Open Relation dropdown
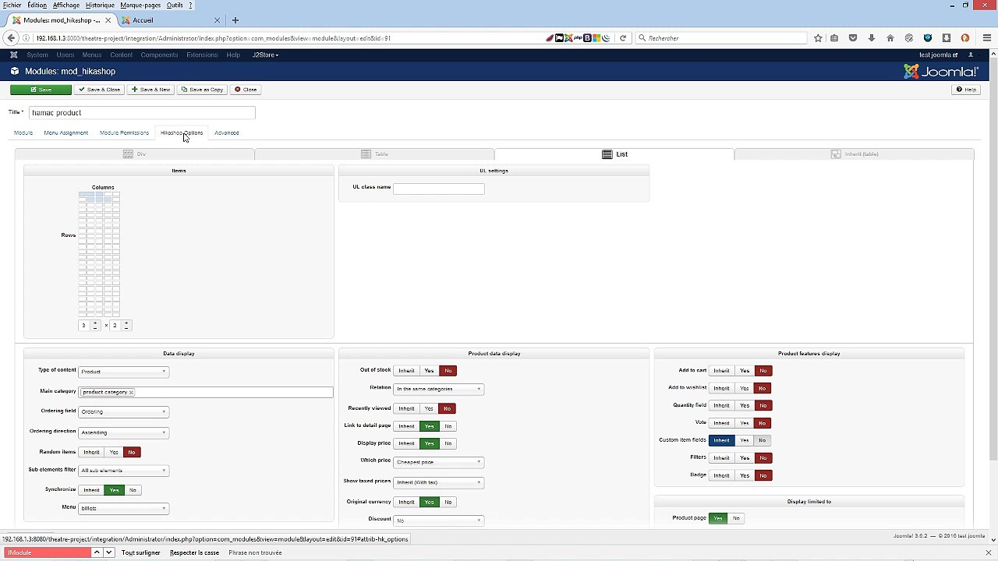The width and height of the screenshot is (998, 561). (x=438, y=389)
